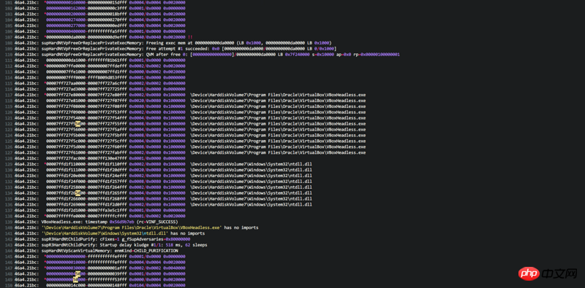585x288 pixels.
Task: Click the red exclamation marks on line 107
Action: pyautogui.click(x=191, y=37)
